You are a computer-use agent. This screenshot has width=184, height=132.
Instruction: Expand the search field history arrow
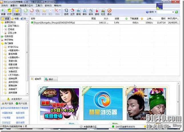pos(173,12)
